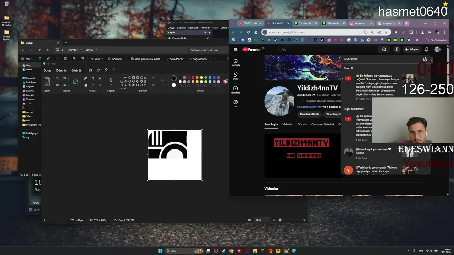Click the Windows Start button
The image size is (454, 255).
[x=160, y=251]
